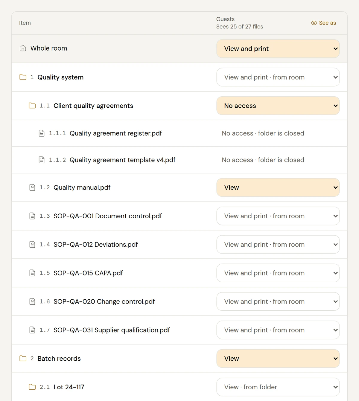Open Client quality agreements No access dropdown

coord(278,106)
